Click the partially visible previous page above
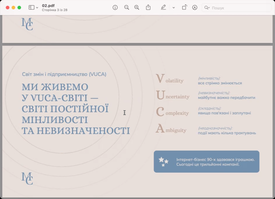The width and height of the screenshot is (275, 199). pos(137,28)
